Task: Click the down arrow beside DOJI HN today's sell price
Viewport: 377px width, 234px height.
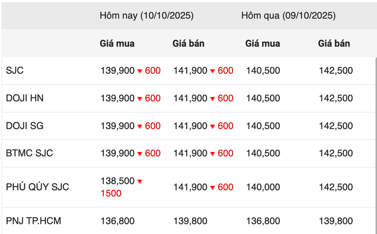Action: pyautogui.click(x=212, y=99)
